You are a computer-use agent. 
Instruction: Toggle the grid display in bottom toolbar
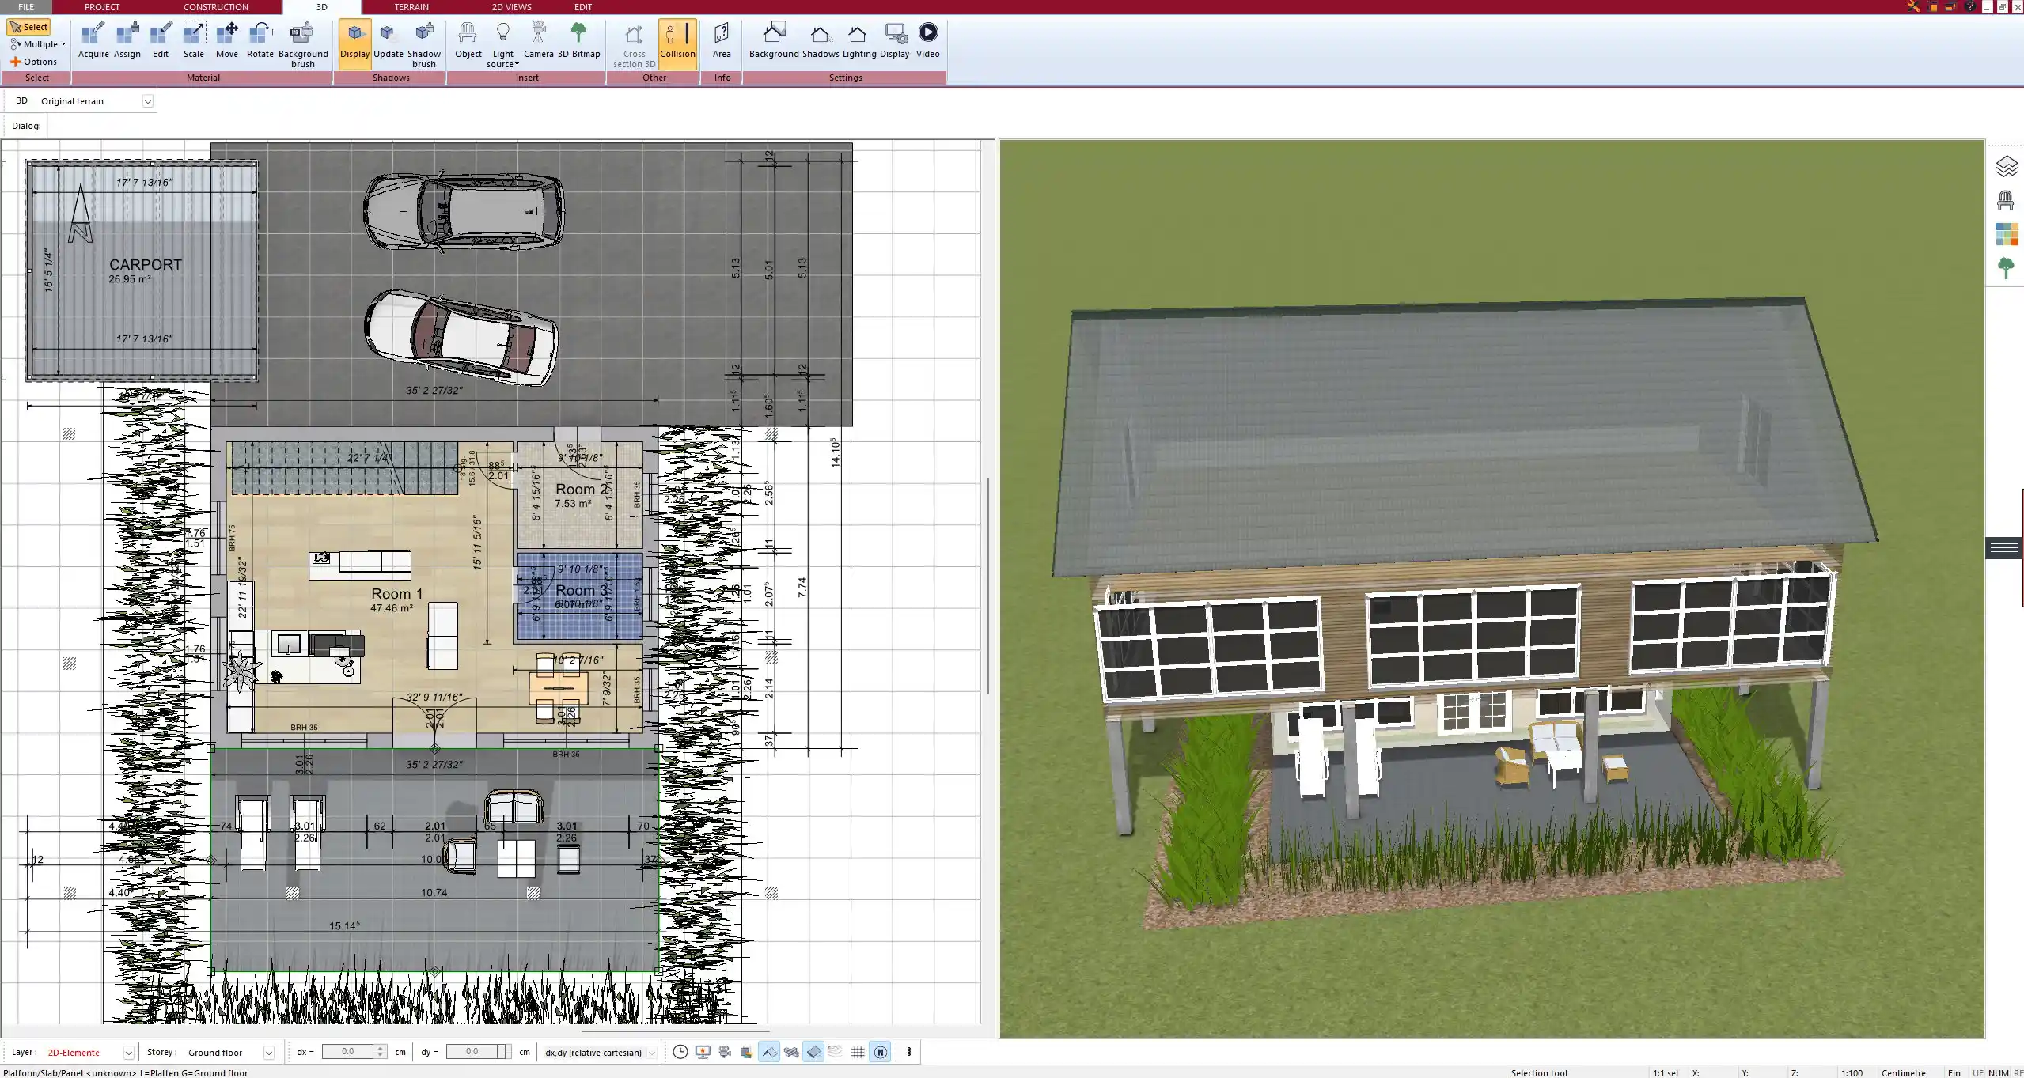(858, 1052)
